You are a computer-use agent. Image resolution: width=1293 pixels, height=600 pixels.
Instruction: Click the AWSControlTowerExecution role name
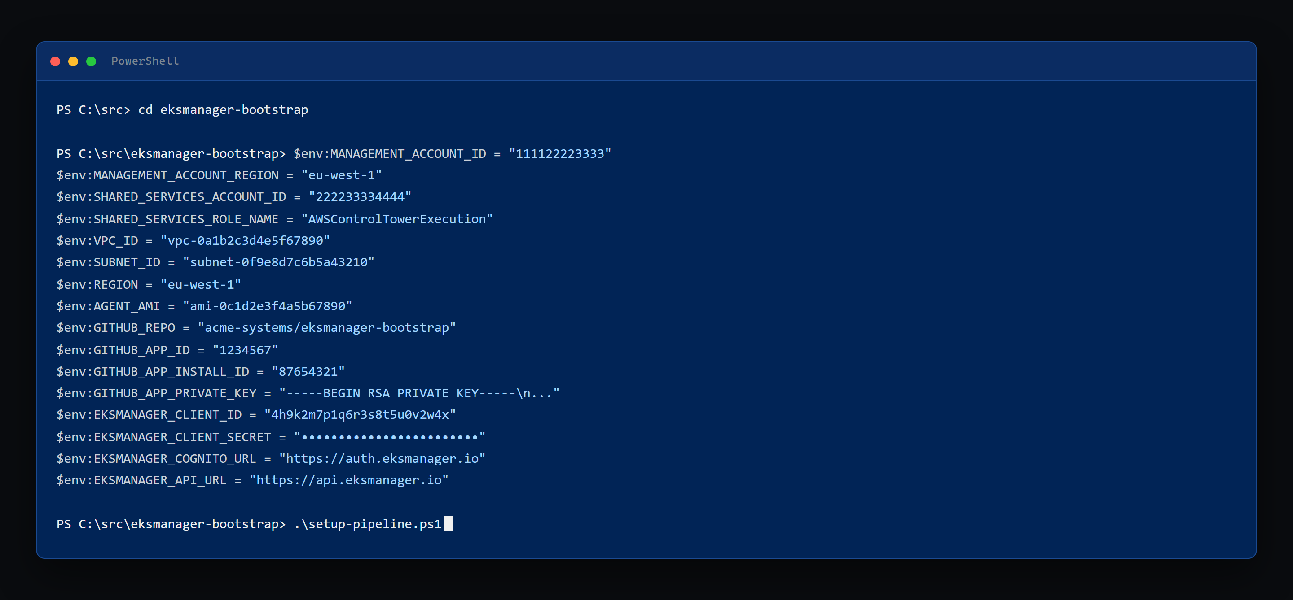397,219
